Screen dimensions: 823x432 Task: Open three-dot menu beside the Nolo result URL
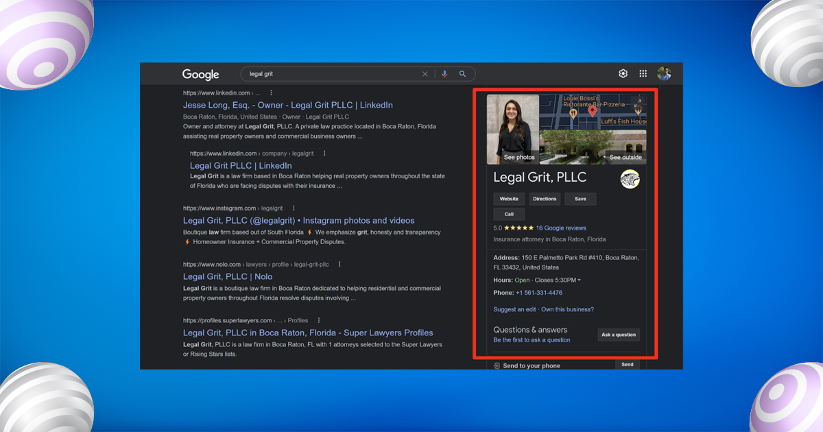[339, 264]
